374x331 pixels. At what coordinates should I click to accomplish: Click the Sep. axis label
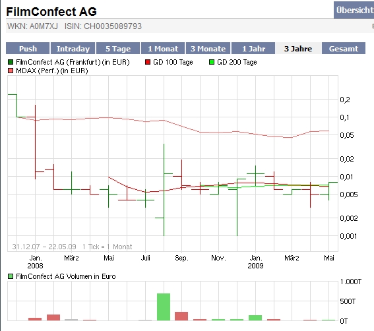(x=182, y=258)
